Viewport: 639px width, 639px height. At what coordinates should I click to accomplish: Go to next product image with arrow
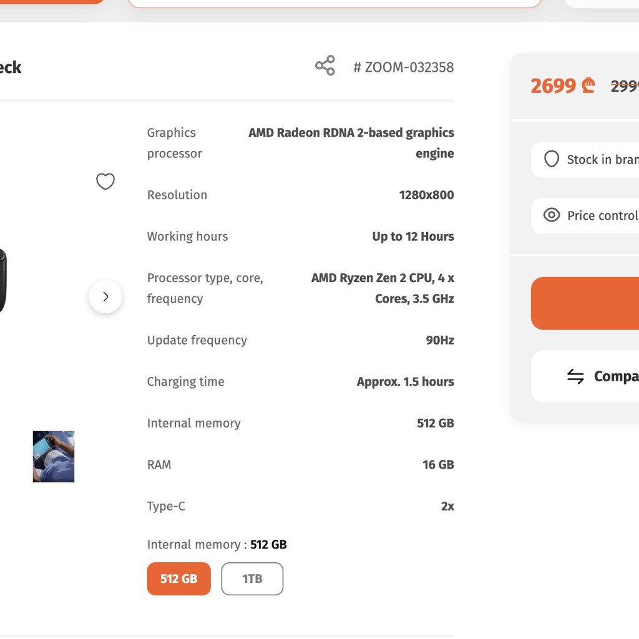tap(105, 296)
